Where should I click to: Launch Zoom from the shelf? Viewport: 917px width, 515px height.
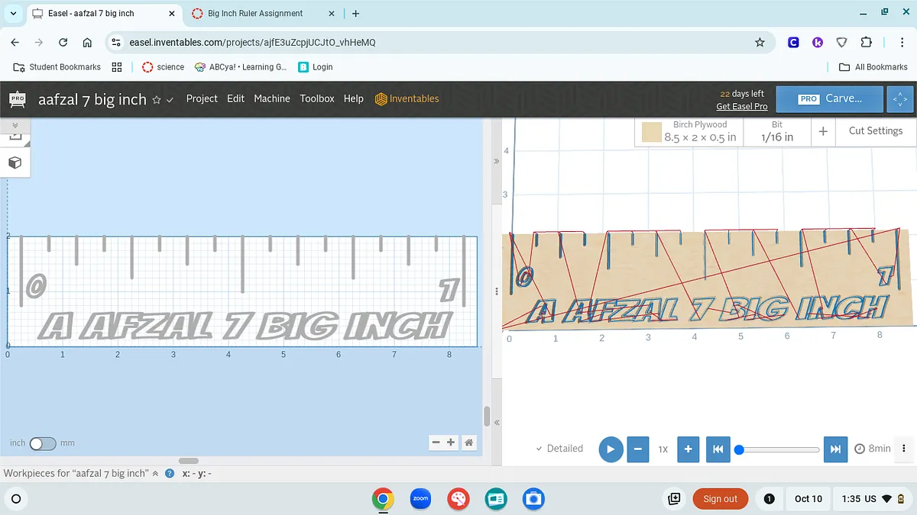(420, 499)
